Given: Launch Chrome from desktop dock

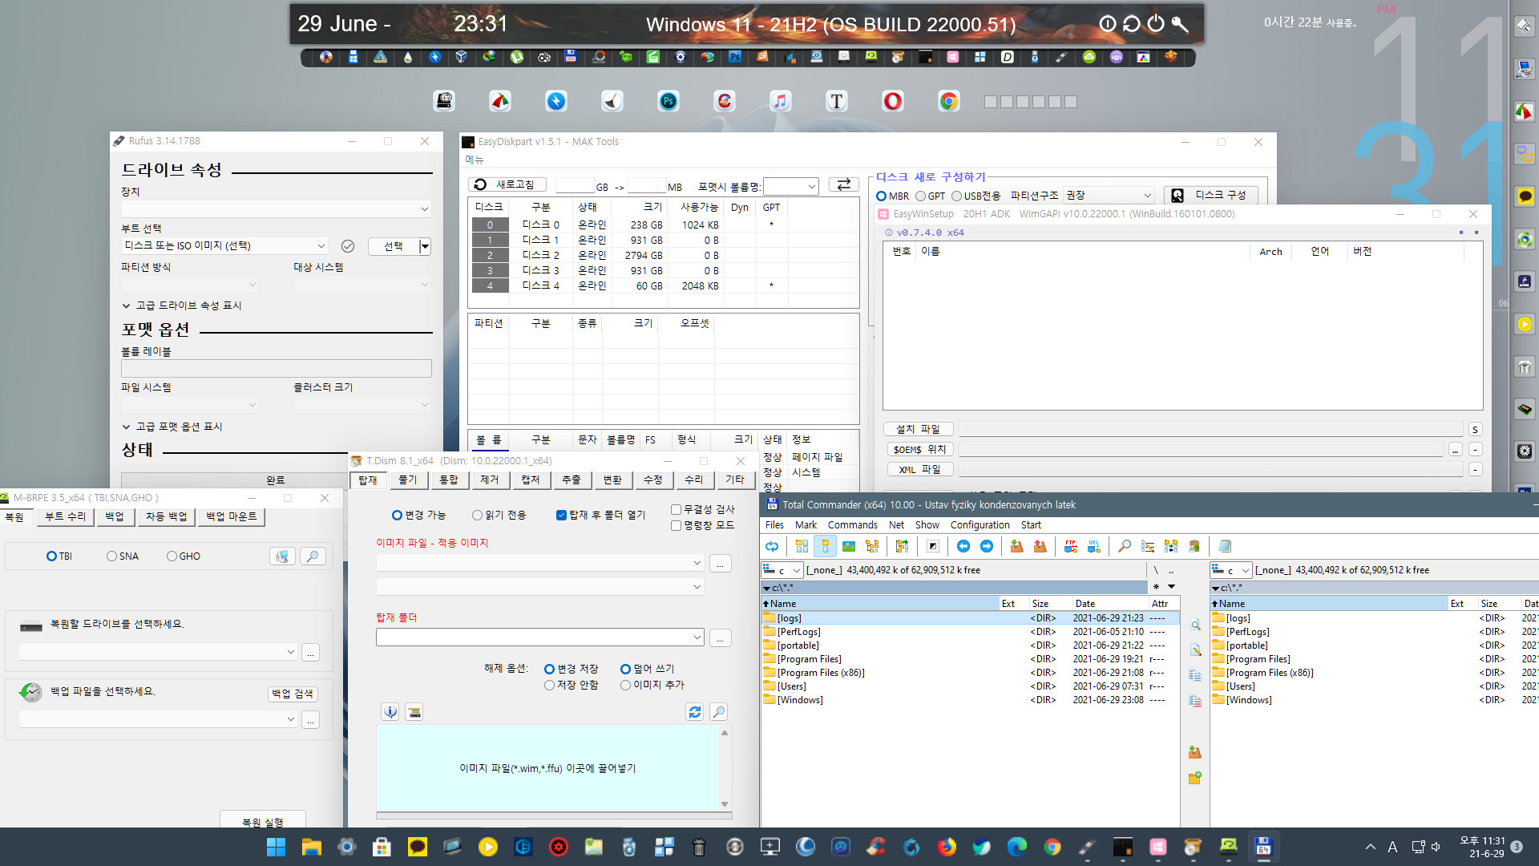Looking at the screenshot, I should click(949, 101).
